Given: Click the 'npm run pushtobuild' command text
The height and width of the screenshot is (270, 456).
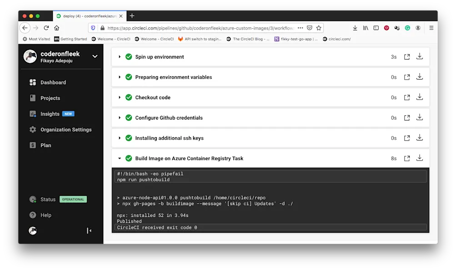Looking at the screenshot, I should (143, 180).
